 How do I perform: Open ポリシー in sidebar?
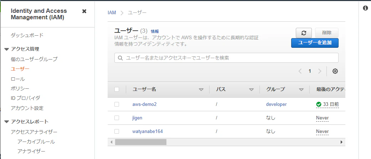coord(20,88)
